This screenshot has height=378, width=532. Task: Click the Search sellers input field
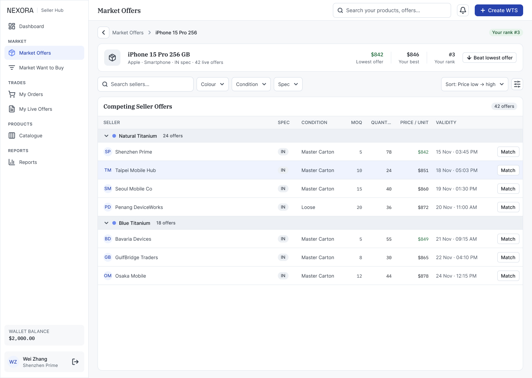146,84
